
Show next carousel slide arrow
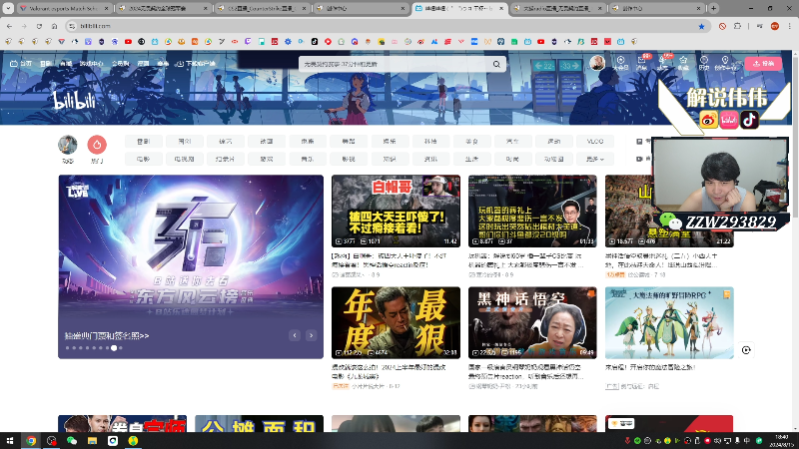tap(311, 335)
